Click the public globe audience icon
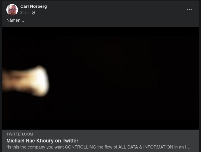Screen dimensions: 201x152 point(33,13)
